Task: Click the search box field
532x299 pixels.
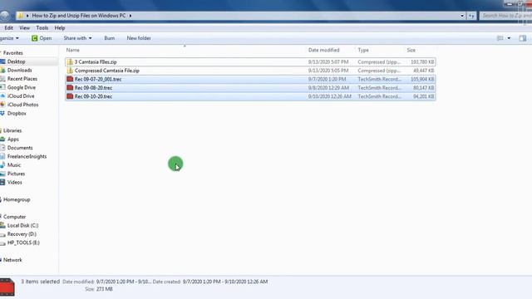Action: pos(505,16)
